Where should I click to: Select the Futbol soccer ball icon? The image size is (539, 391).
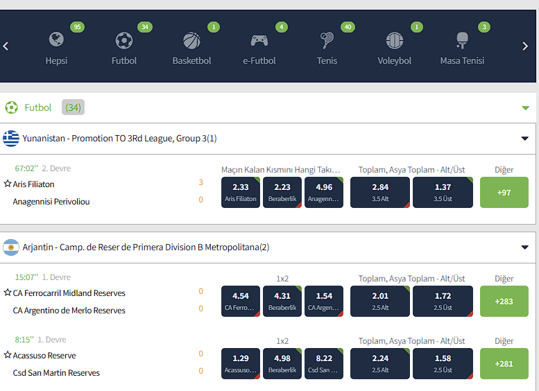tap(124, 40)
